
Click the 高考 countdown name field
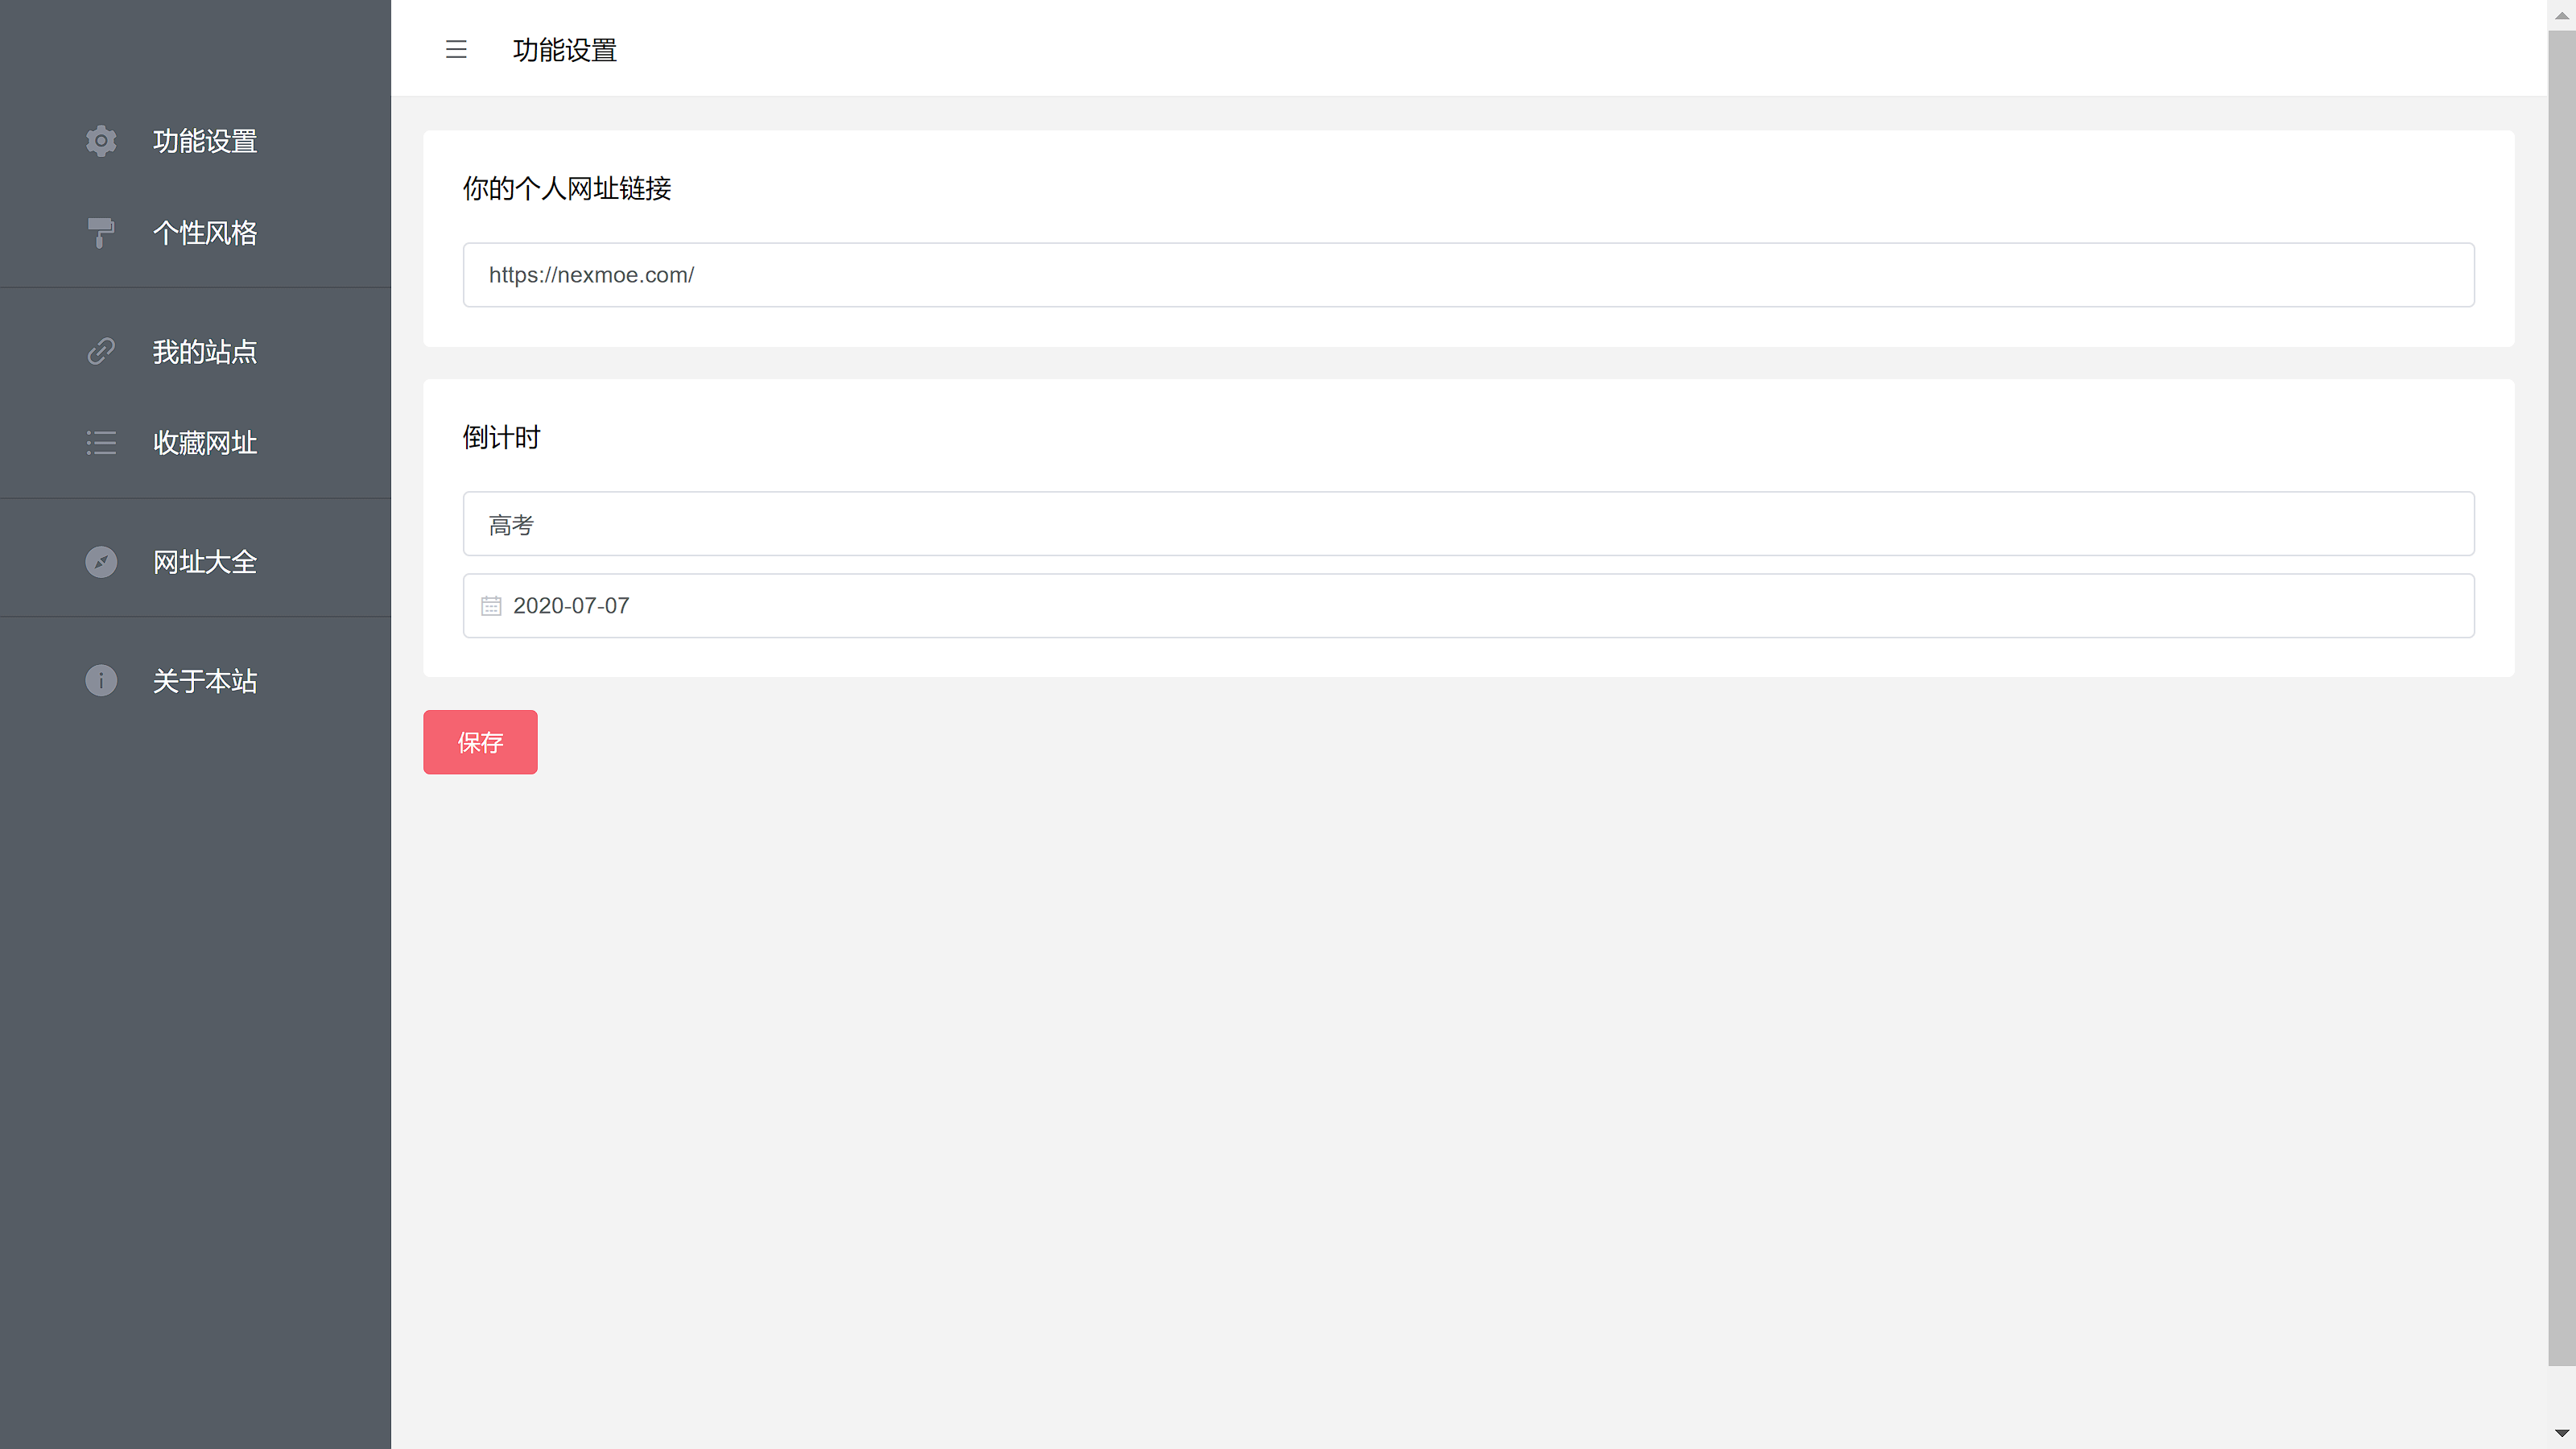[x=1468, y=524]
